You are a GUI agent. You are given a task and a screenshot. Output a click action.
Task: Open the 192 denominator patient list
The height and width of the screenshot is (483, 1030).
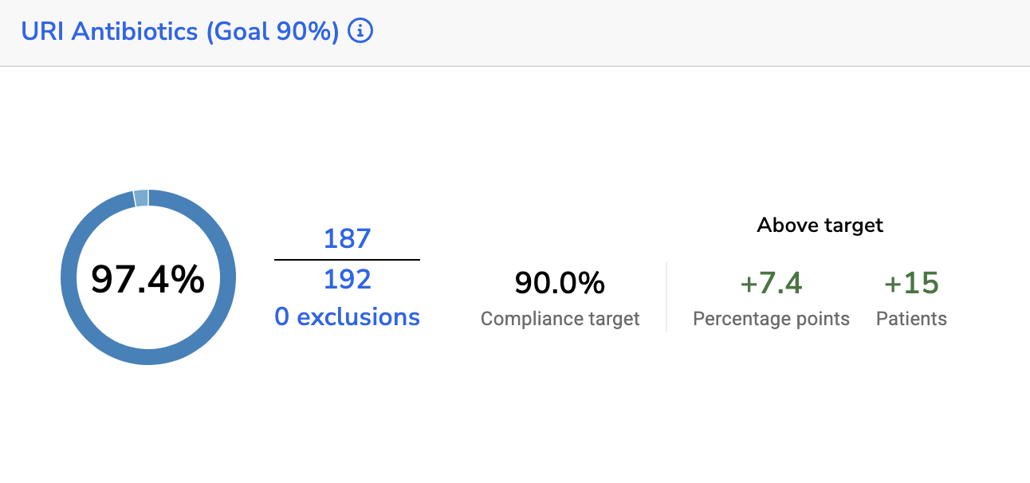pos(347,279)
